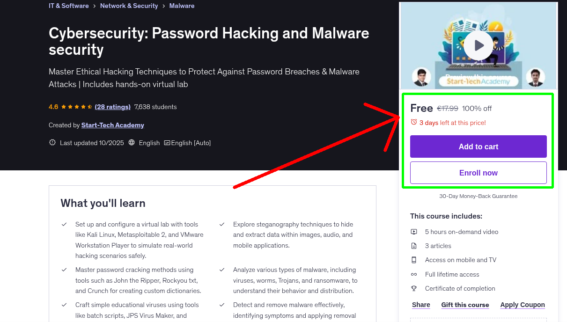Screen dimensions: 567x322
Task: Open Gift this course
Action: click(x=465, y=305)
